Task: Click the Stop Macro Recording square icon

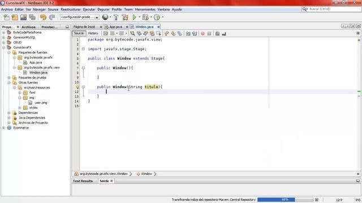Action: [x=209, y=34]
